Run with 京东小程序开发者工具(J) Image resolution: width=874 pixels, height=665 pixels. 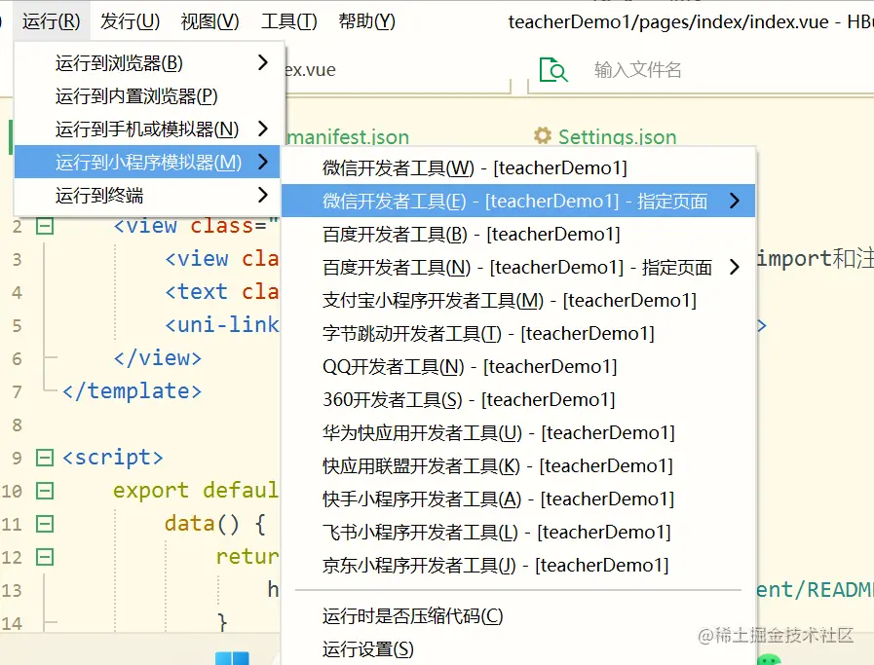click(518, 566)
